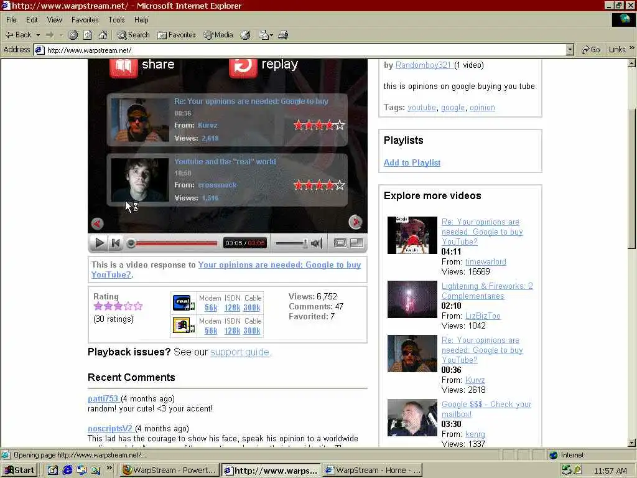
Task: Switch to 'WarpStream - Home' taskbar window
Action: coord(373,471)
